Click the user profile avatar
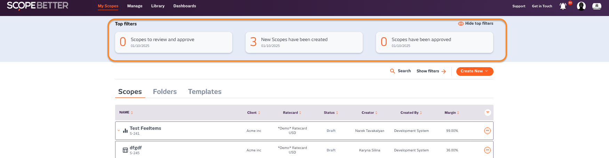 [581, 6]
